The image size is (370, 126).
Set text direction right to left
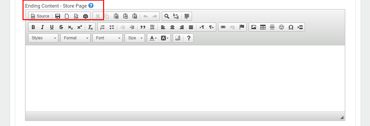pyautogui.click(x=211, y=27)
